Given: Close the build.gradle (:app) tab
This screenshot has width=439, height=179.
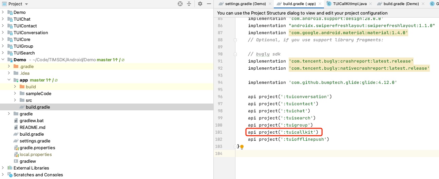Looking at the screenshot, I should [319, 4].
